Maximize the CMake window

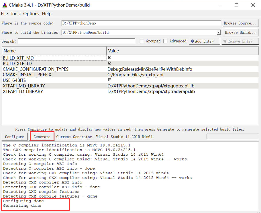[237, 5]
